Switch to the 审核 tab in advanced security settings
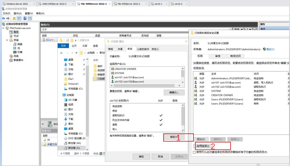 tap(218, 56)
